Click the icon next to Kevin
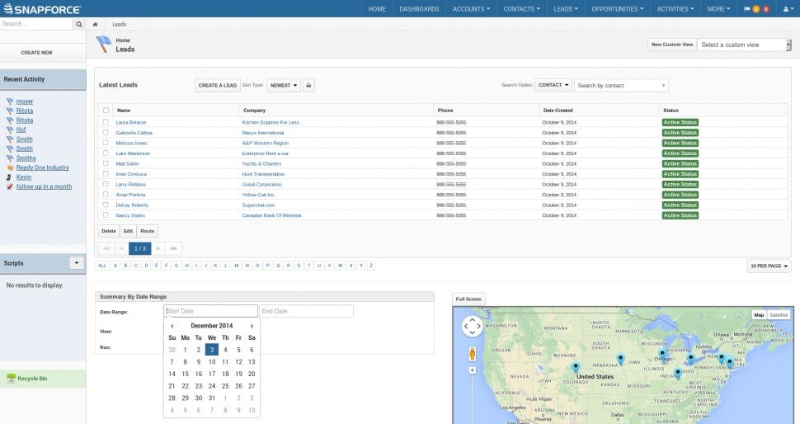Image resolution: width=800 pixels, height=424 pixels. click(x=9, y=177)
